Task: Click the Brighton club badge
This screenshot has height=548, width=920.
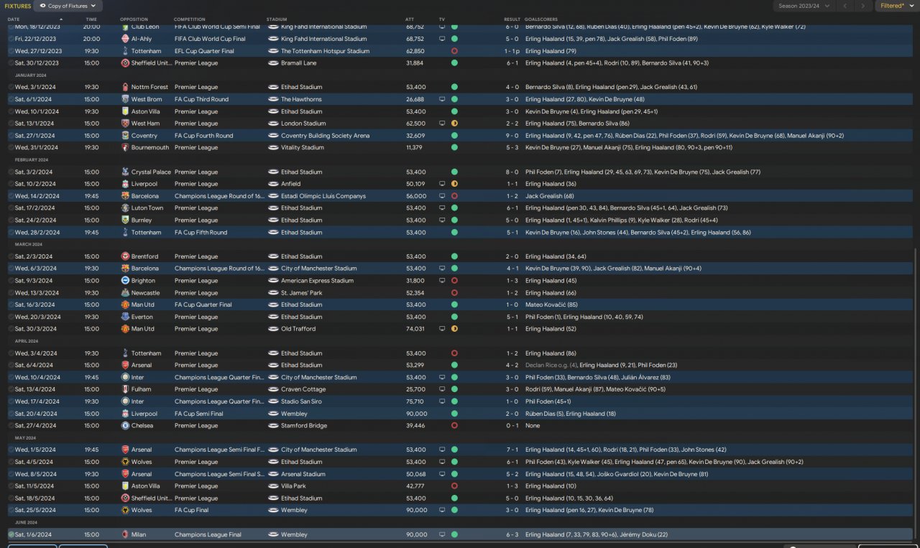Action: [125, 280]
